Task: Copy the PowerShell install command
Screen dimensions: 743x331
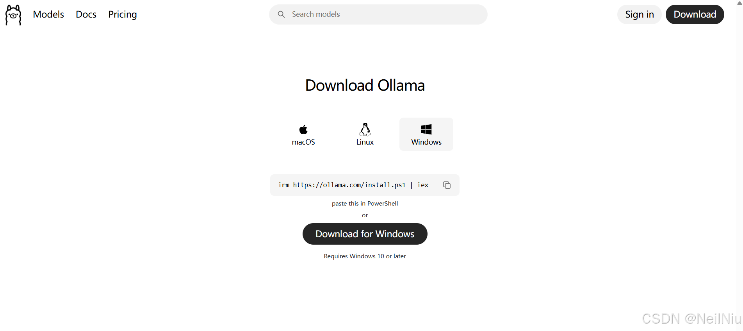Action: pyautogui.click(x=447, y=185)
